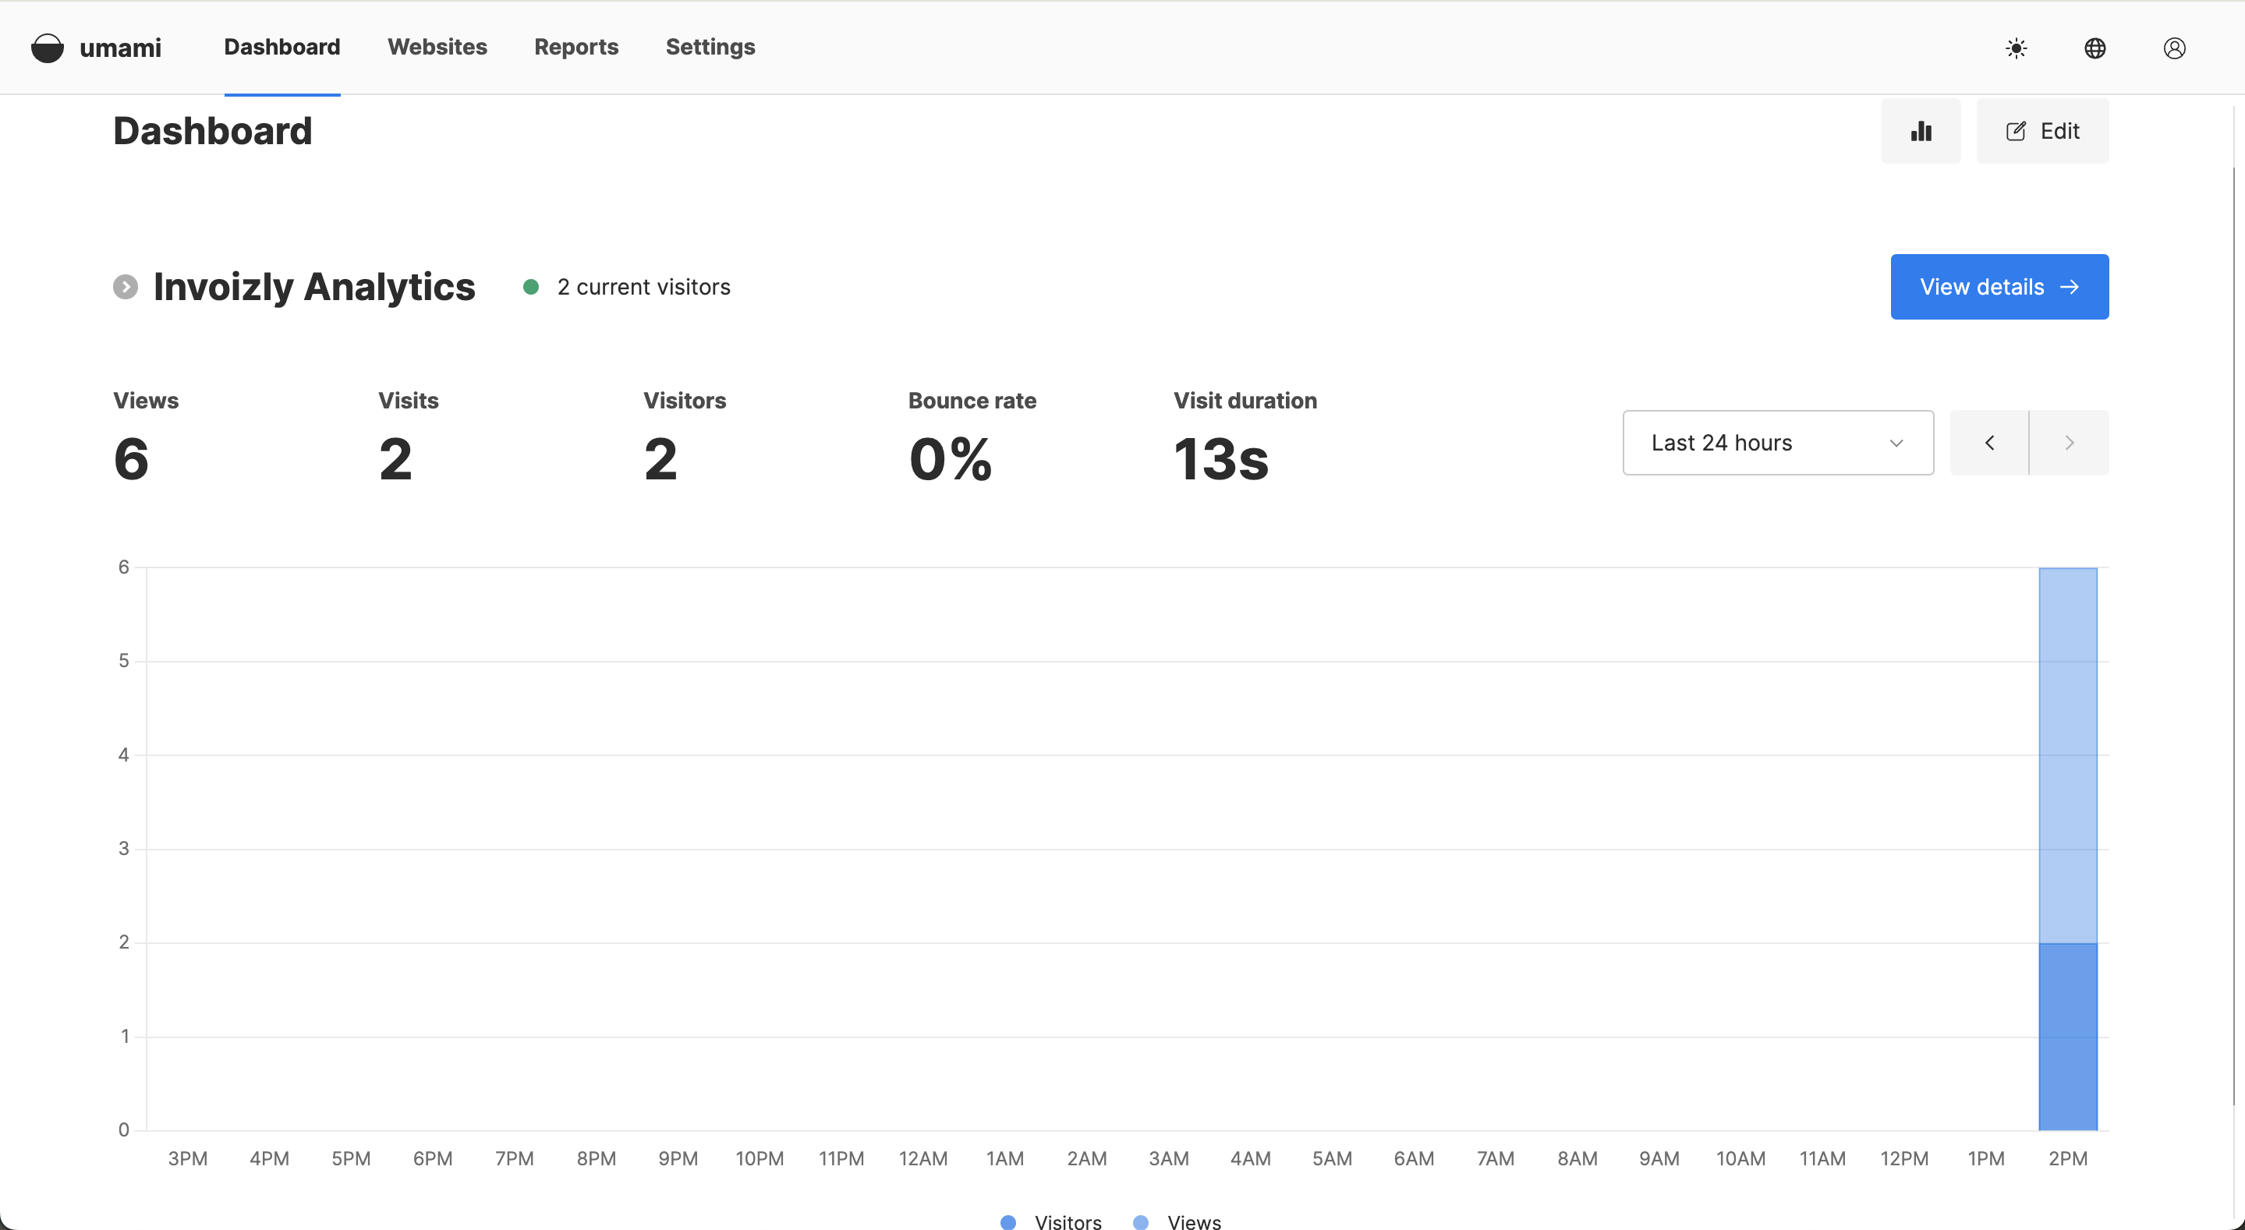This screenshot has width=2245, height=1230.
Task: Click the Visit duration value 13s
Action: (1221, 459)
